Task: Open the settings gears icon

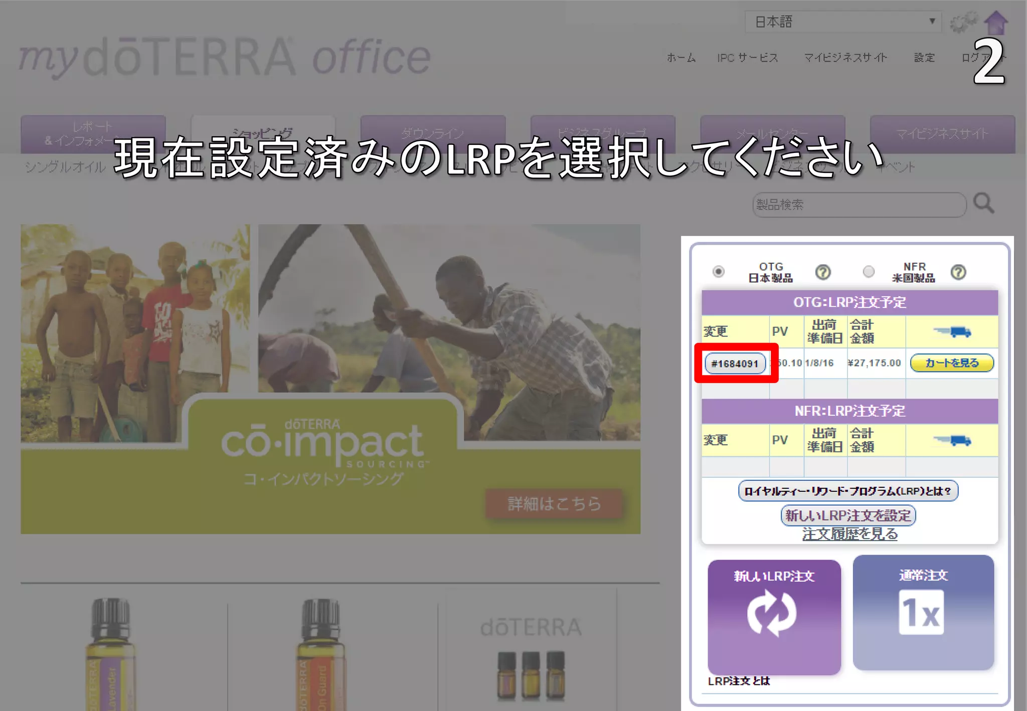Action: [963, 22]
